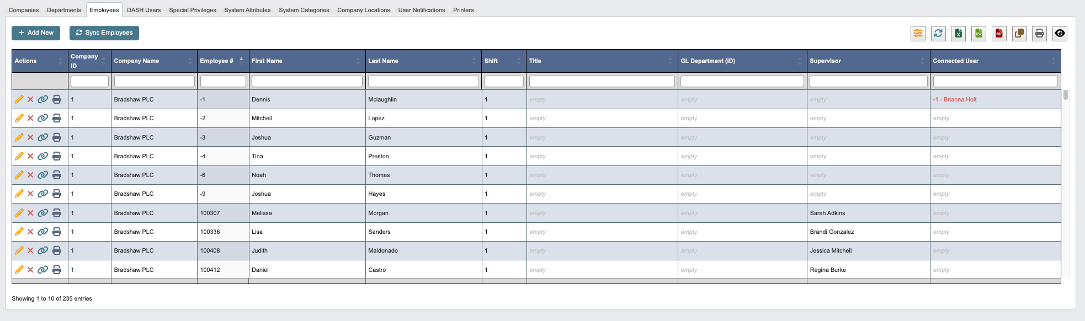Viewport: 1085px width, 321px height.
Task: Open the Special Privileges tab
Action: point(193,10)
